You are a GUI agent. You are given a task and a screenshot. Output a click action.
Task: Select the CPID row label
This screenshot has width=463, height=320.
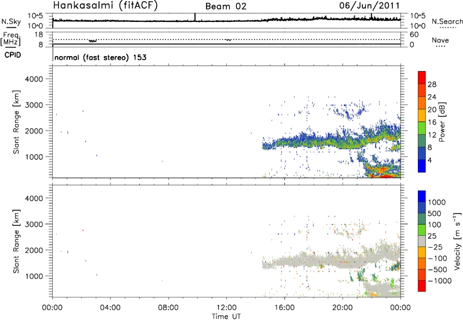coord(13,55)
